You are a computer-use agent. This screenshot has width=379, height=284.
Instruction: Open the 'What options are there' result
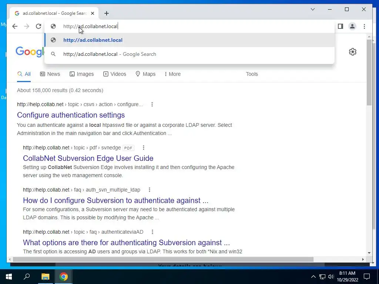coord(127,243)
